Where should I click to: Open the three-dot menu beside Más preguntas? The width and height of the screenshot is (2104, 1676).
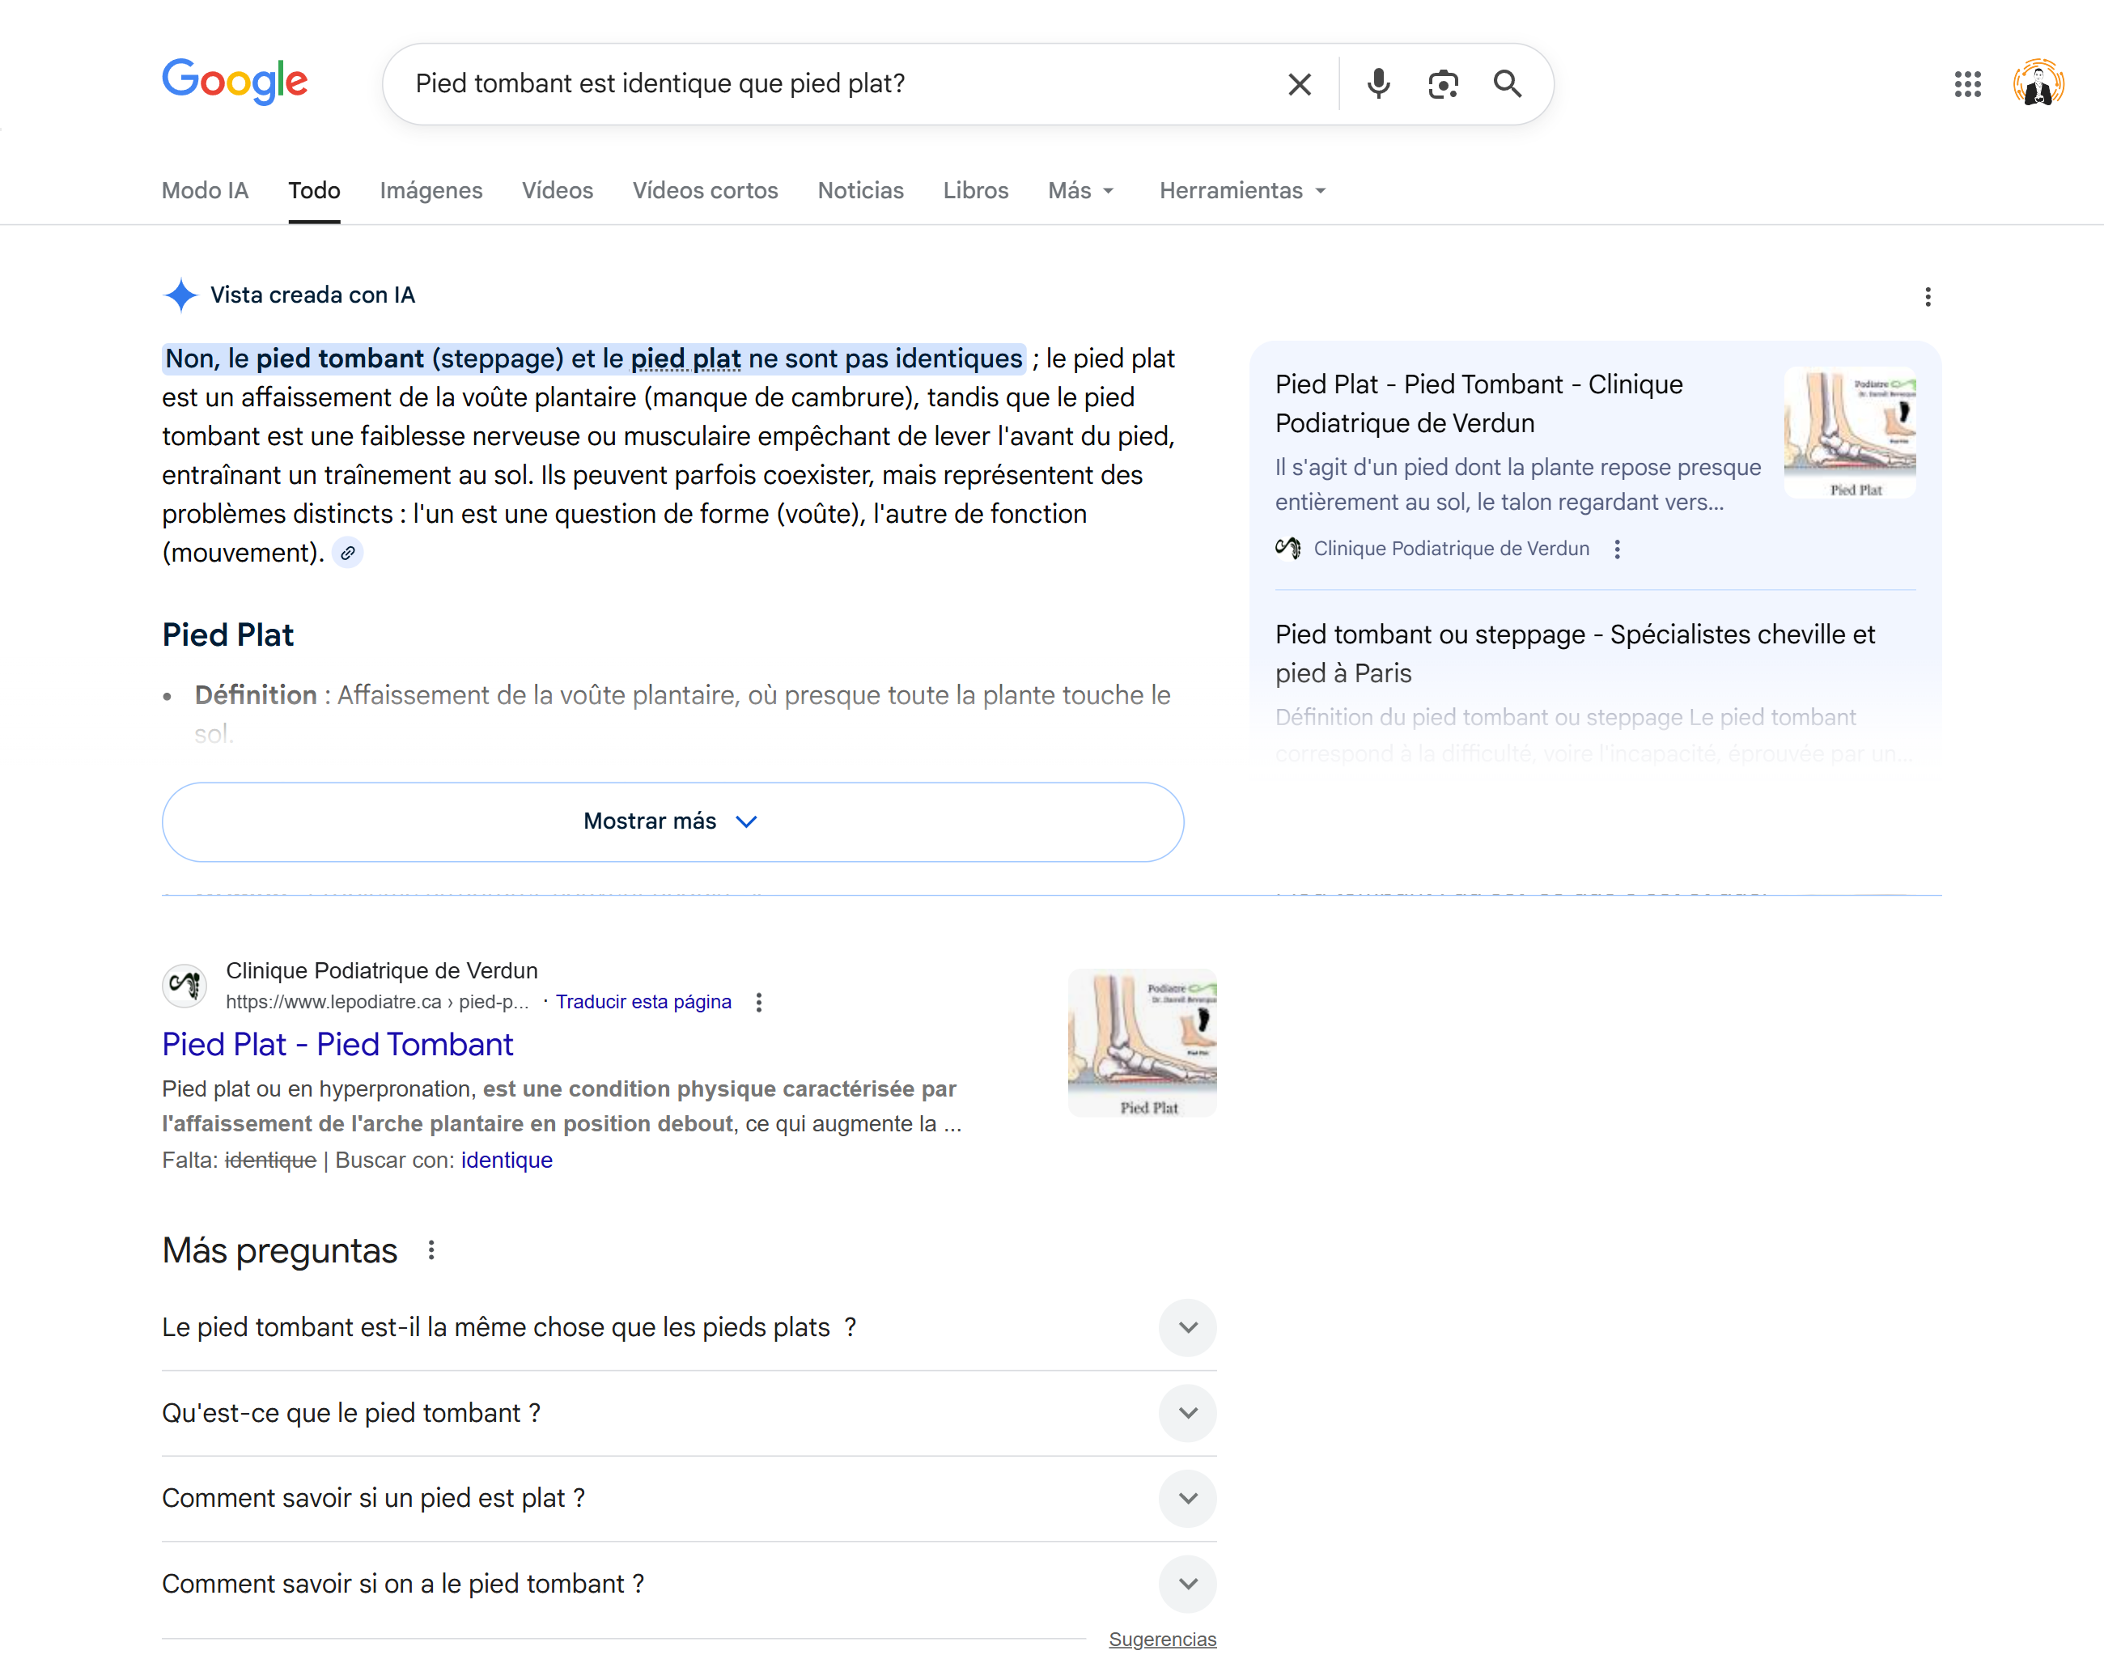(x=431, y=1250)
